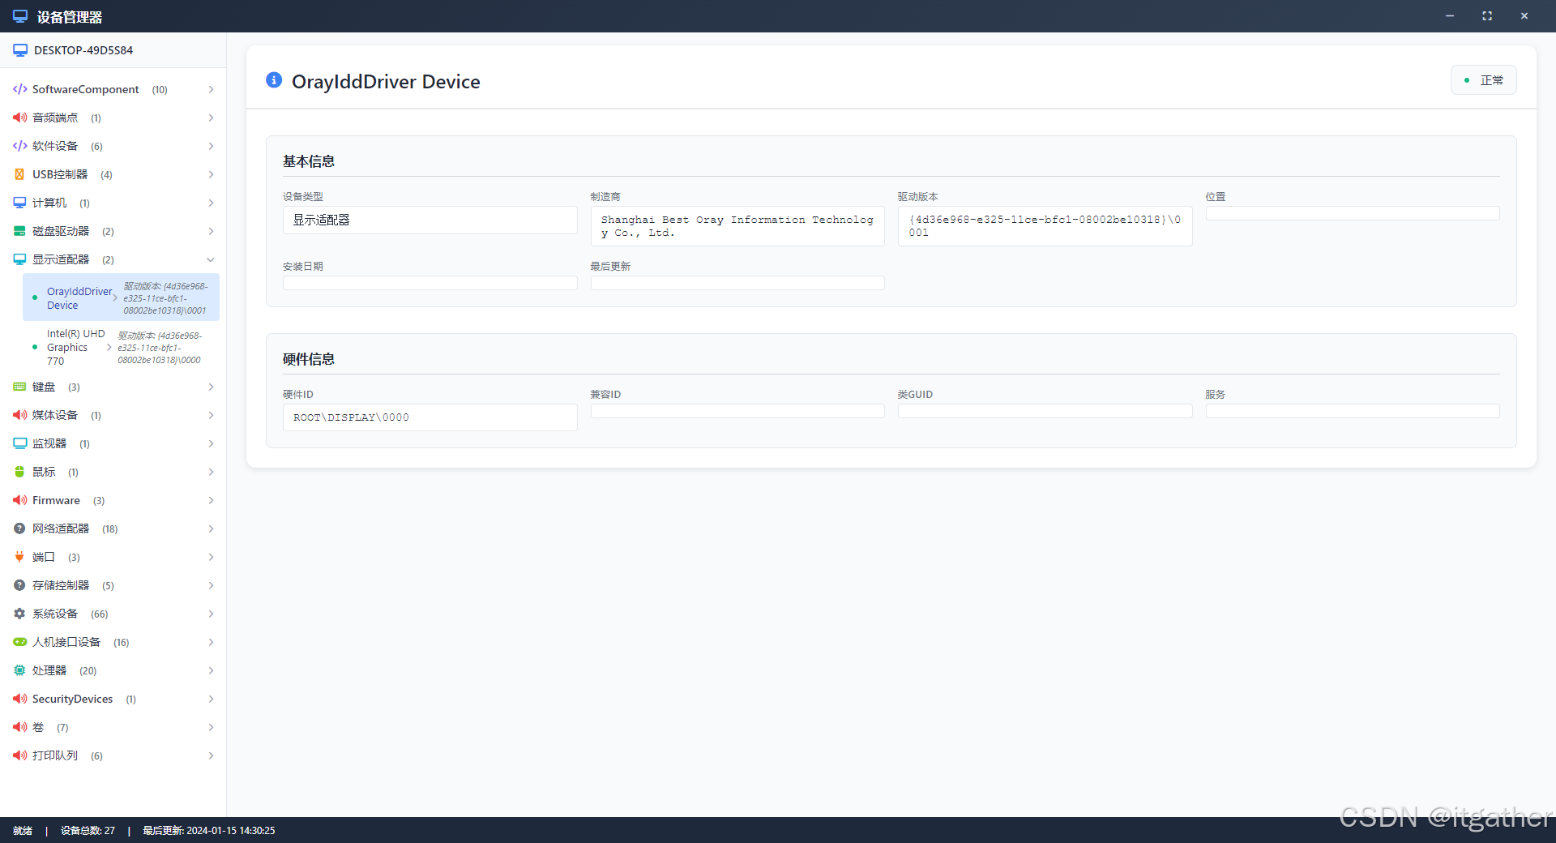Image resolution: width=1556 pixels, height=843 pixels.
Task: Click the SecurityDevices category icon
Action: [x=19, y=699]
